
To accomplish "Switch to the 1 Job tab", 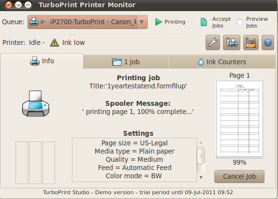I will 126,62.
